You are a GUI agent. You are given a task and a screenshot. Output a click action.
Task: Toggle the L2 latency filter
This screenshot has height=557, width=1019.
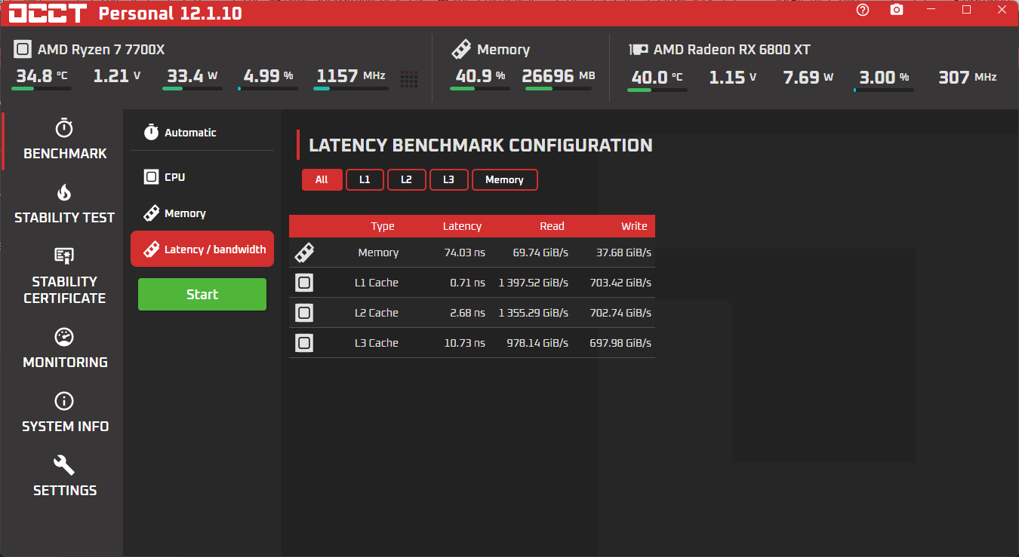406,179
